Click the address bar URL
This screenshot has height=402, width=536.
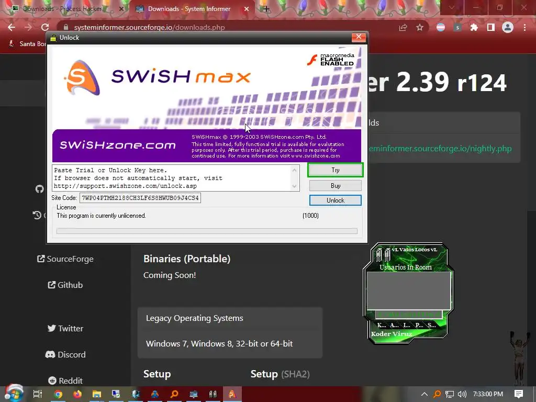149,27
